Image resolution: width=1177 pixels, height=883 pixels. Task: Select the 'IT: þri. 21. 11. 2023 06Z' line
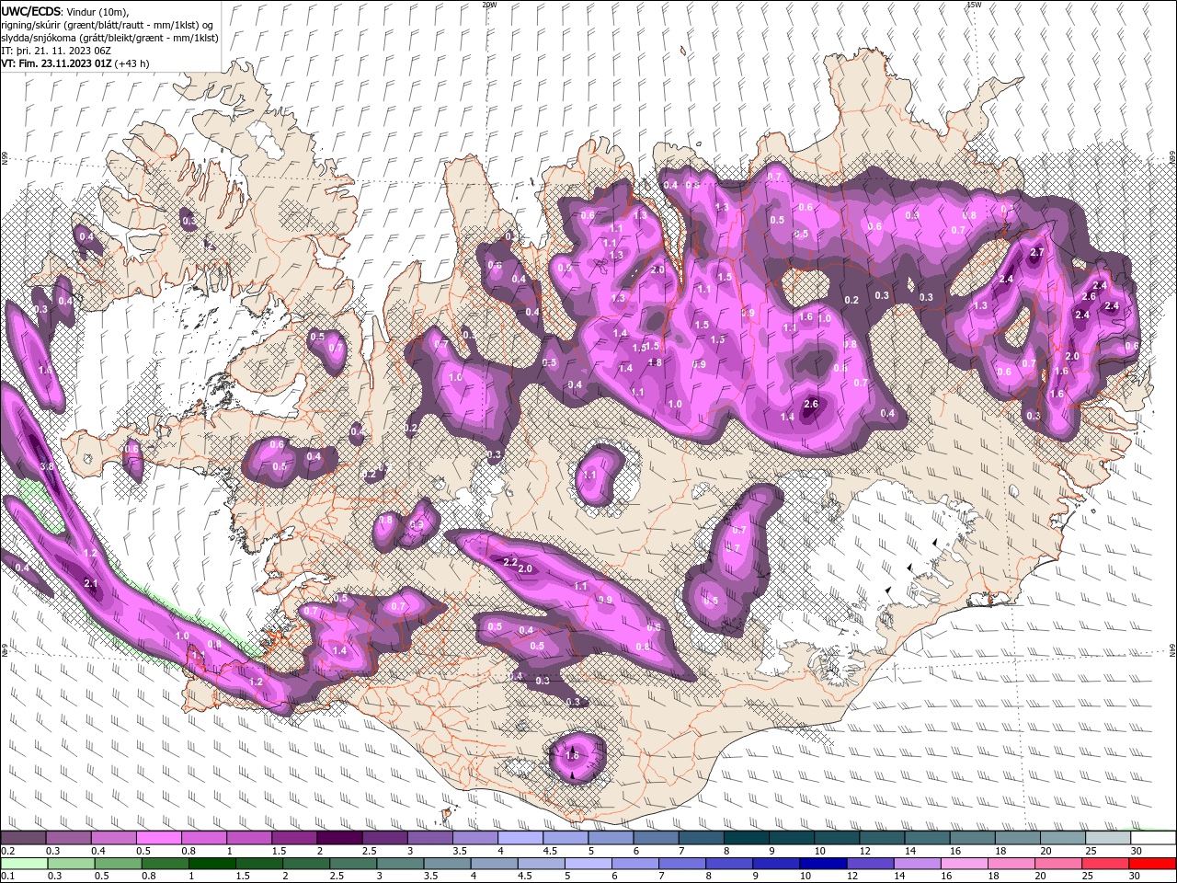point(56,51)
